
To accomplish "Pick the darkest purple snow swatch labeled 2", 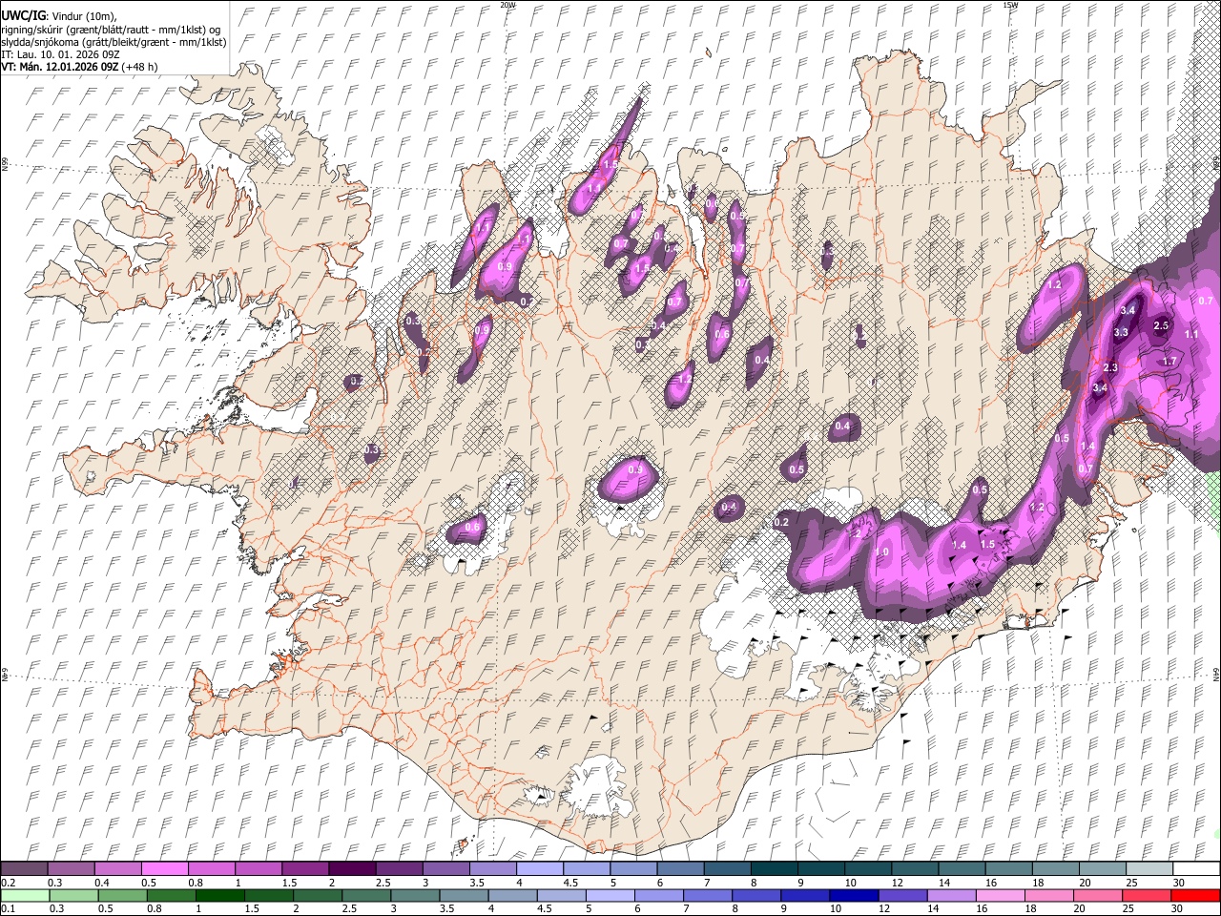I will click(x=352, y=868).
